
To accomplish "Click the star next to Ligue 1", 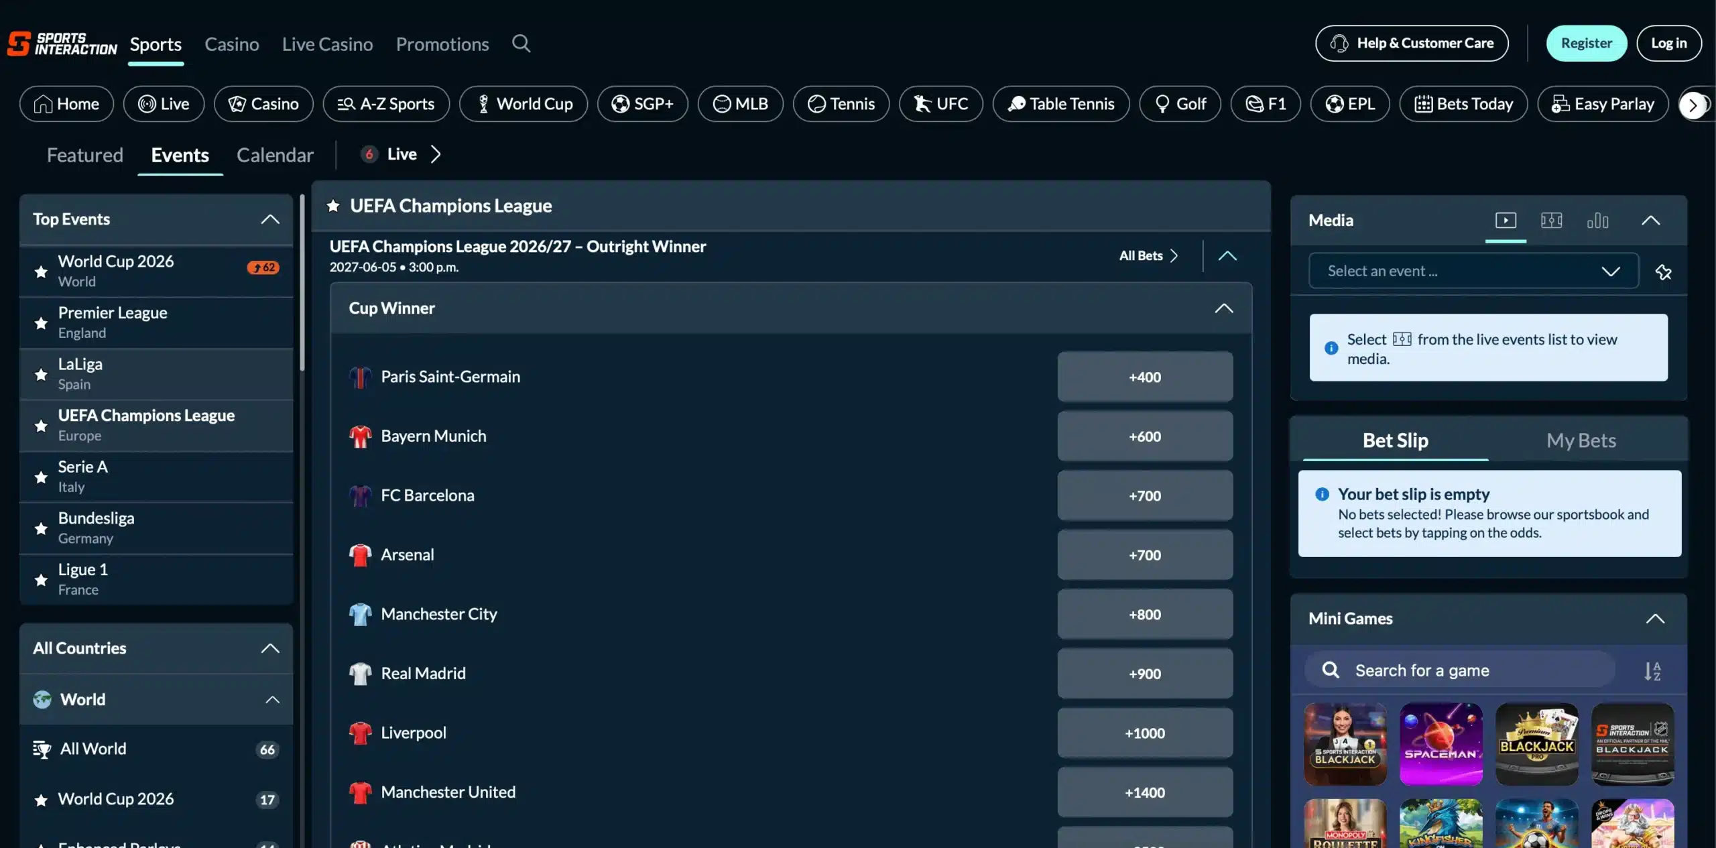I will 41,580.
